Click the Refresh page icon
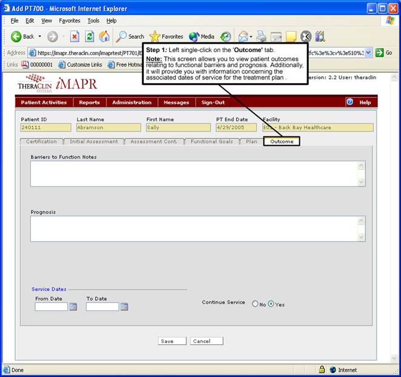Viewport: 401px width, 377px height. (x=90, y=36)
